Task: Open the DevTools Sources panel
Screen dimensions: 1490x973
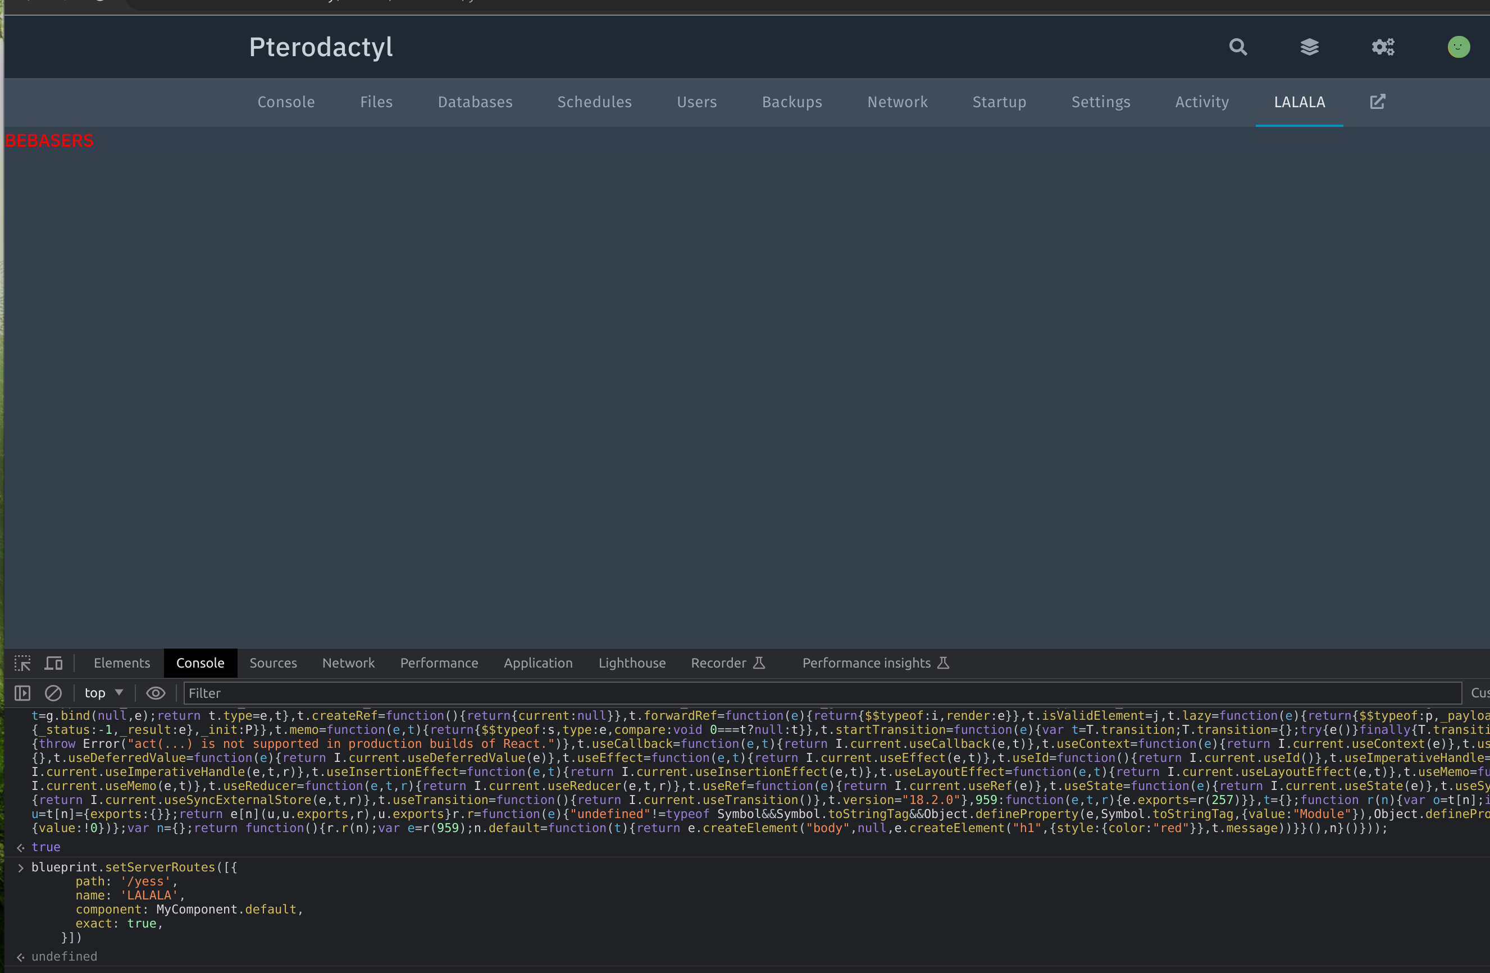Action: click(x=274, y=663)
